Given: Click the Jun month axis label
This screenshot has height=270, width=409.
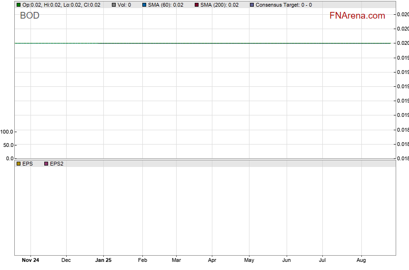Looking at the screenshot, I should 286,260.
